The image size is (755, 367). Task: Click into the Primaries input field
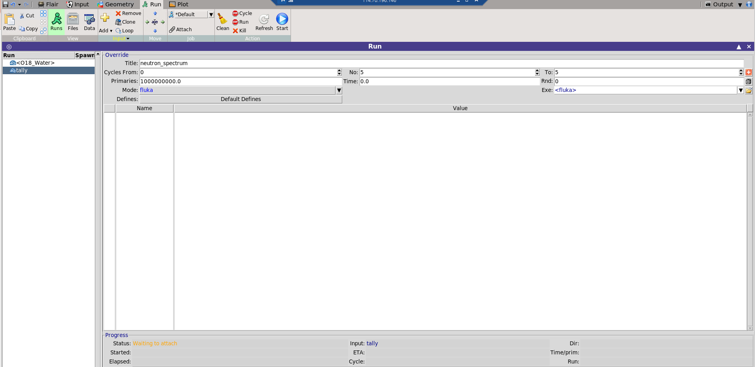(240, 81)
